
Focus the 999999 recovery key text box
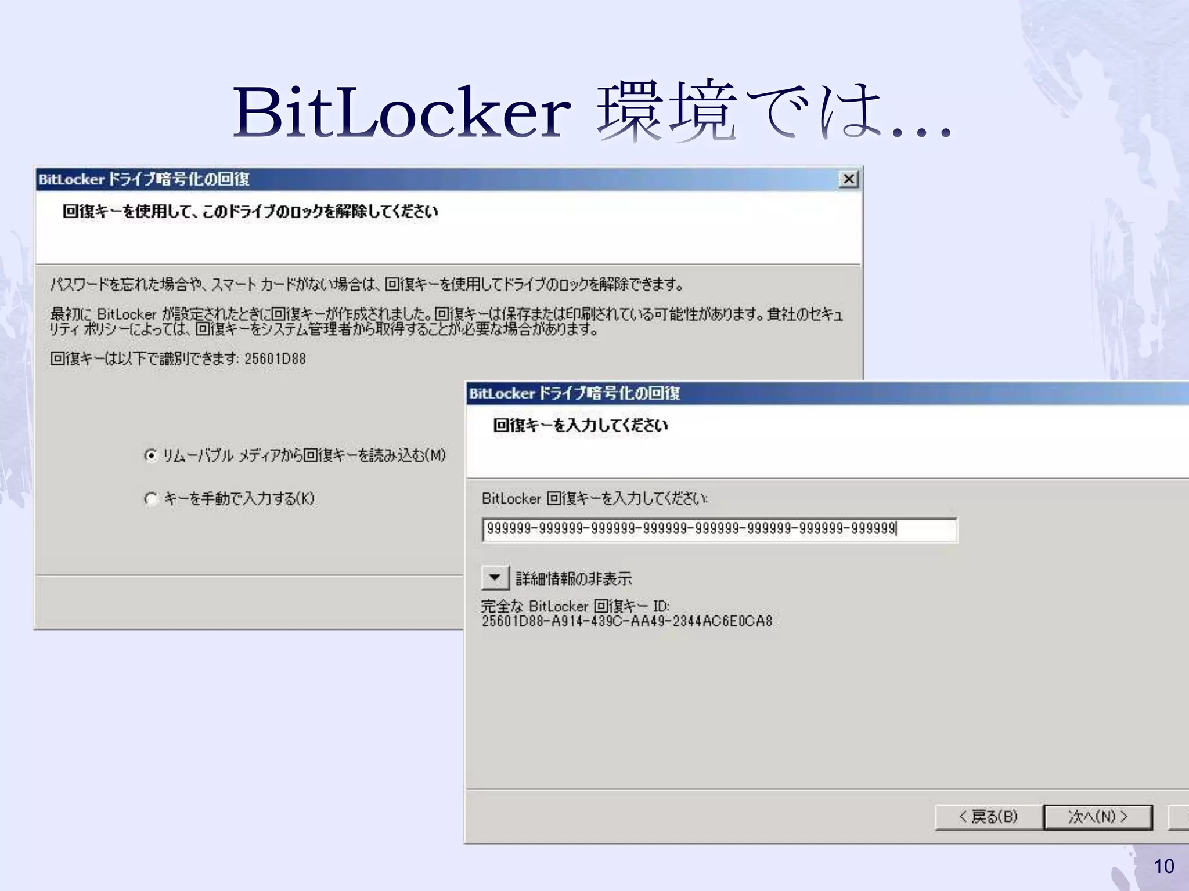point(719,529)
